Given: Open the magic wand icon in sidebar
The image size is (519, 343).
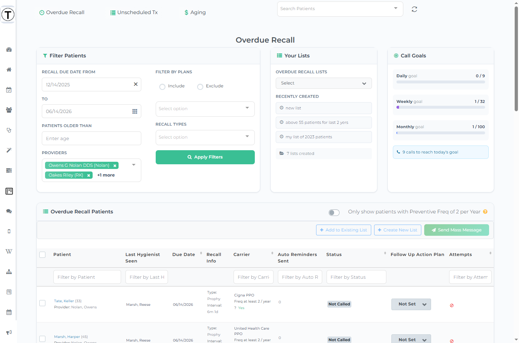Looking at the screenshot, I should [x=9, y=150].
